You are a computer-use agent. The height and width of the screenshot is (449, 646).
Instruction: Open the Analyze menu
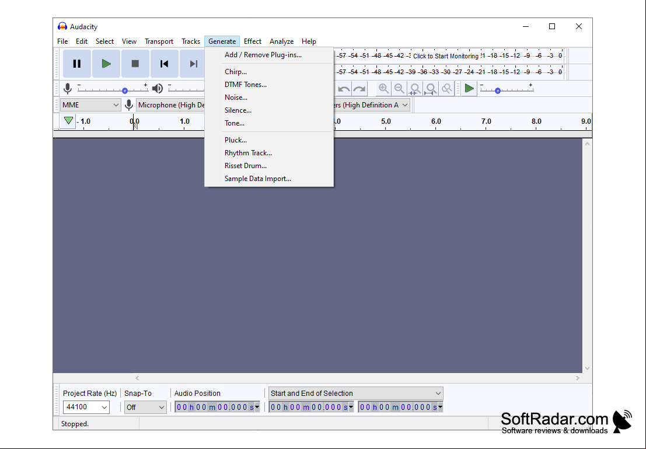pyautogui.click(x=282, y=41)
